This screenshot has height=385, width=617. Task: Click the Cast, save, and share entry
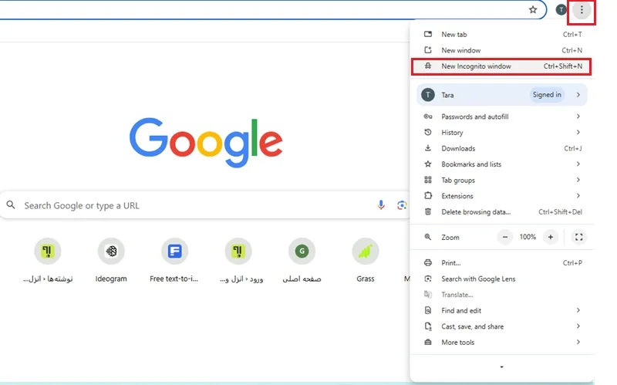coord(502,326)
